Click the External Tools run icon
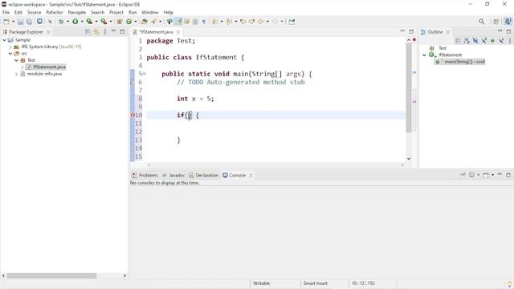 (x=104, y=22)
